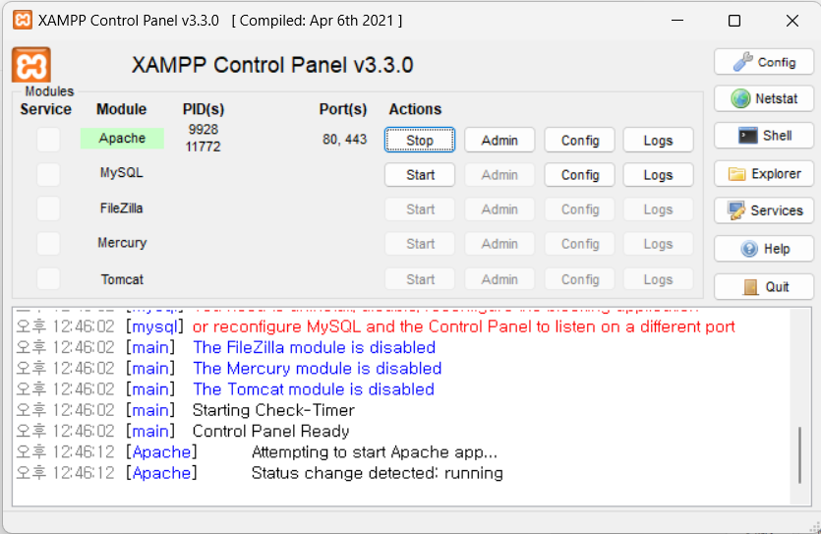The image size is (821, 534).
Task: Toggle the Apache service checkbox
Action: [x=48, y=140]
